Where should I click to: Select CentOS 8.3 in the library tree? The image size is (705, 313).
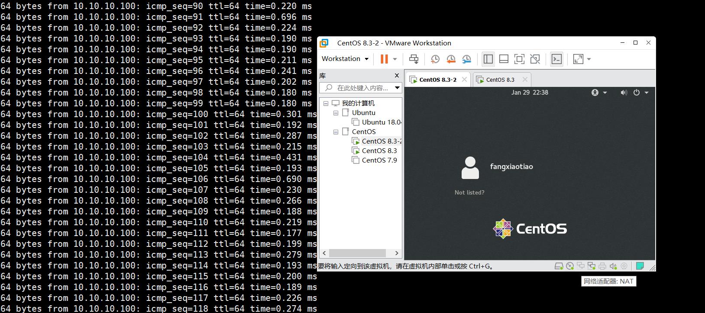(x=379, y=150)
